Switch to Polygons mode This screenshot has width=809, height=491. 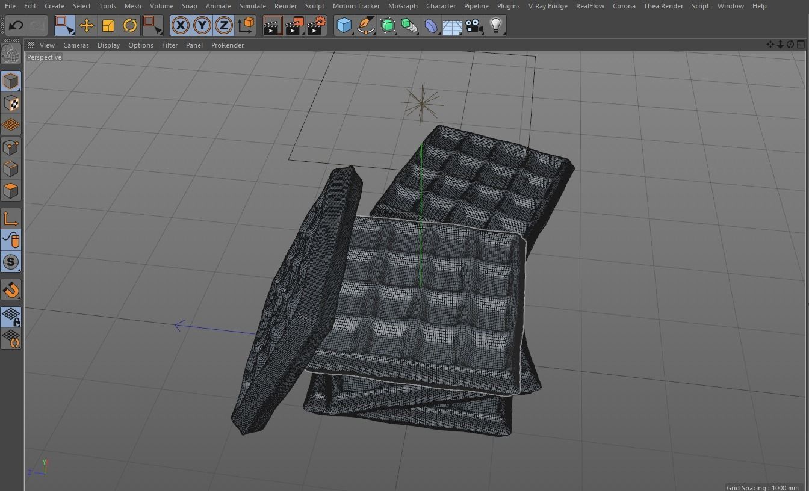(x=11, y=191)
